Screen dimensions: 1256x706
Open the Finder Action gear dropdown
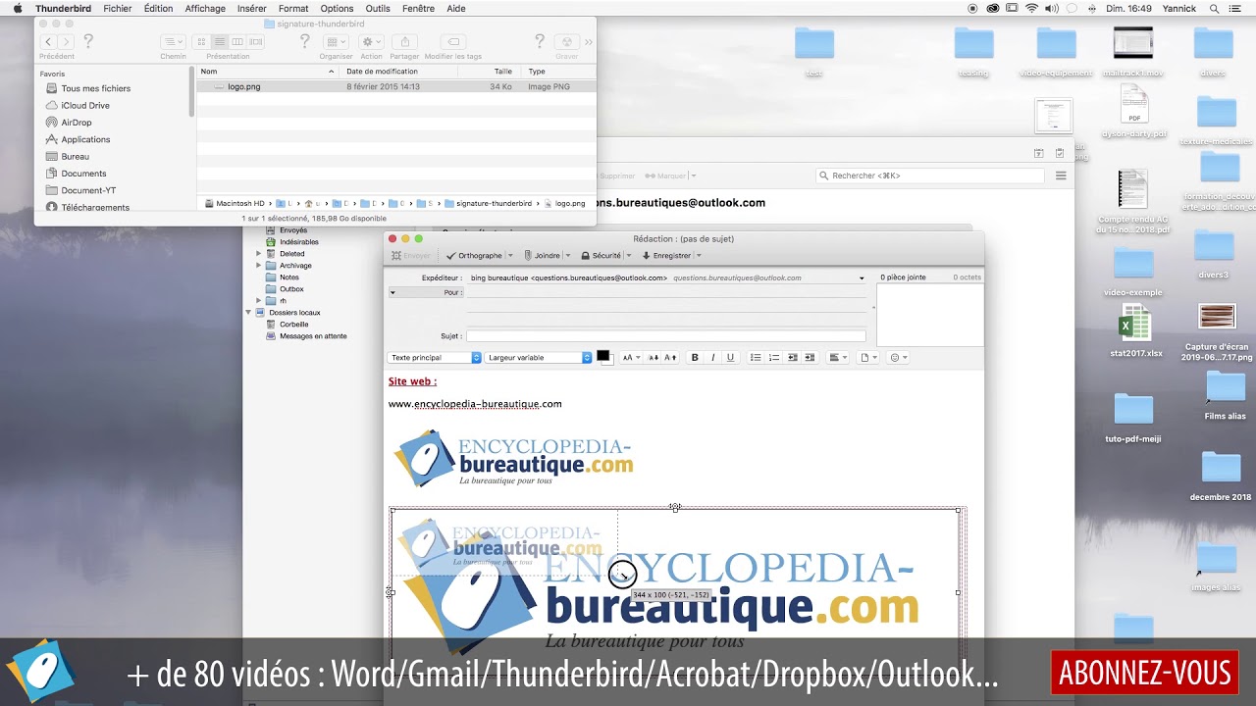(372, 42)
